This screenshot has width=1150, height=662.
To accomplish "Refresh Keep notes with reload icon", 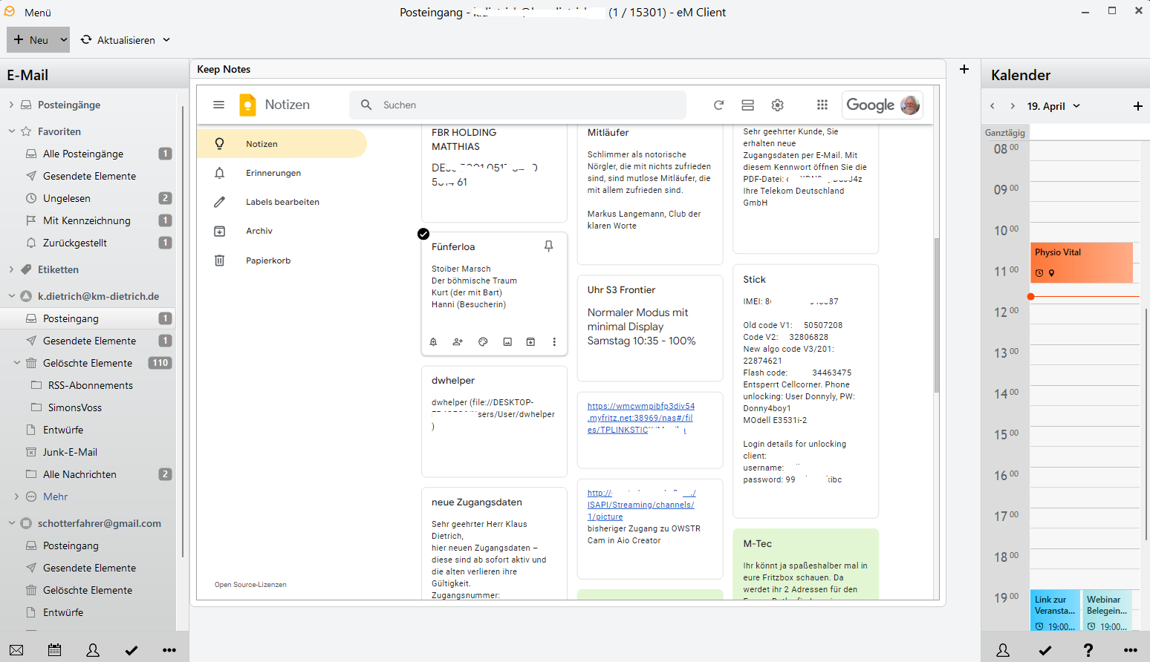I will [718, 105].
